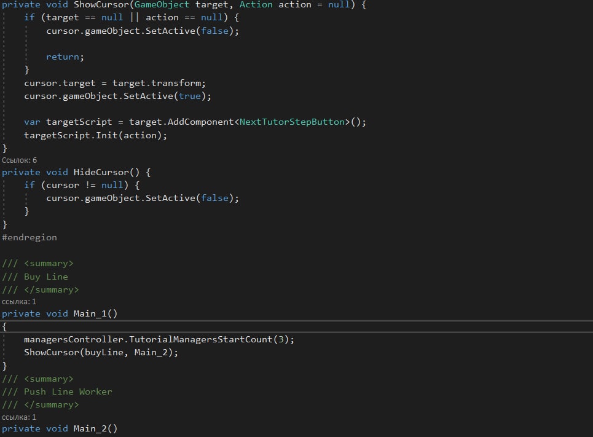Click the Main_2 name in its declaration
This screenshot has width=593, height=437.
coord(90,429)
